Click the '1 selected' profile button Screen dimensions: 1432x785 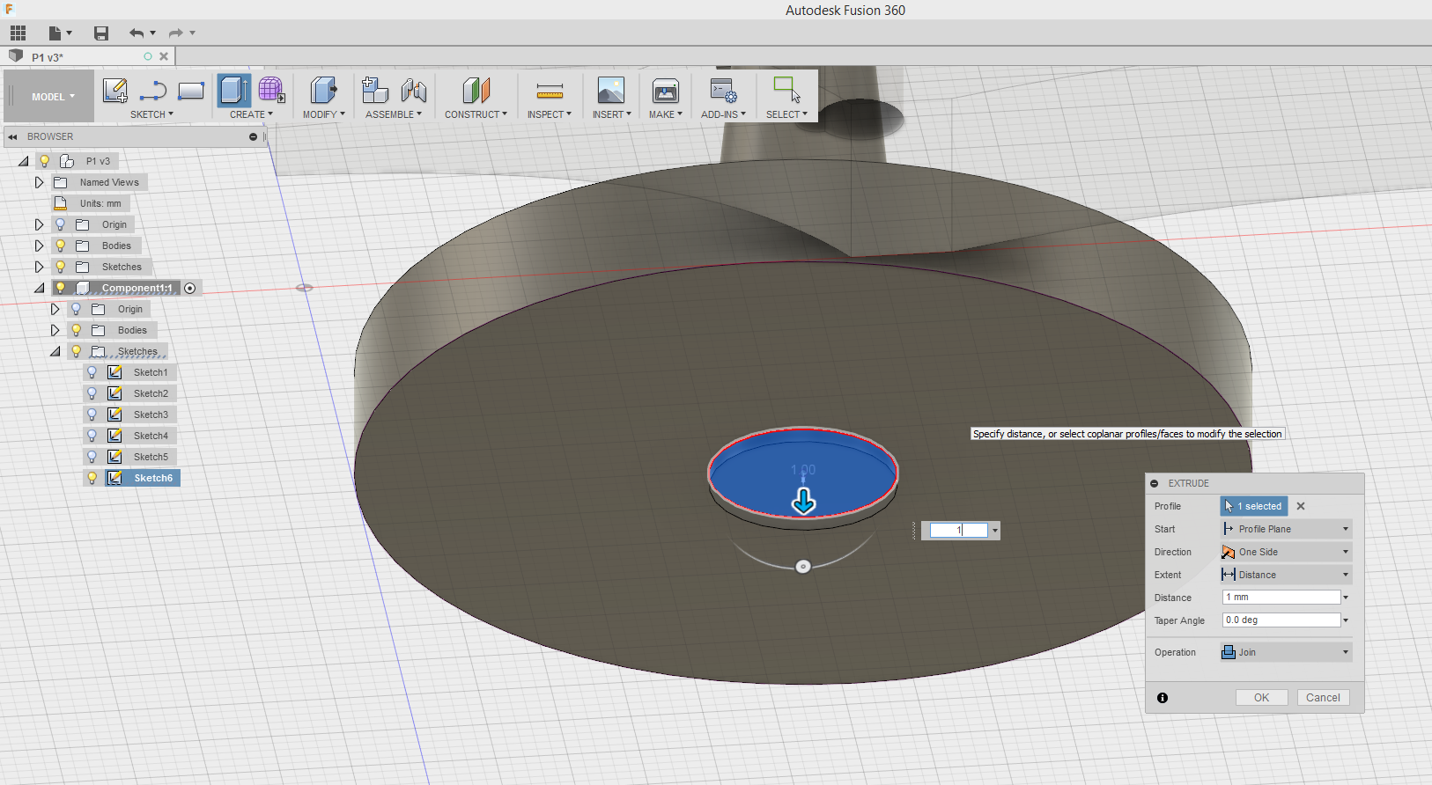(x=1254, y=506)
